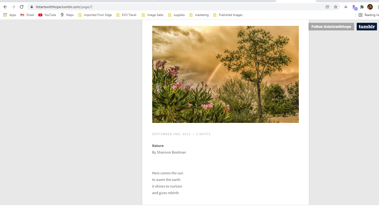
Task: Click the padlock site info icon
Action: pyautogui.click(x=32, y=7)
